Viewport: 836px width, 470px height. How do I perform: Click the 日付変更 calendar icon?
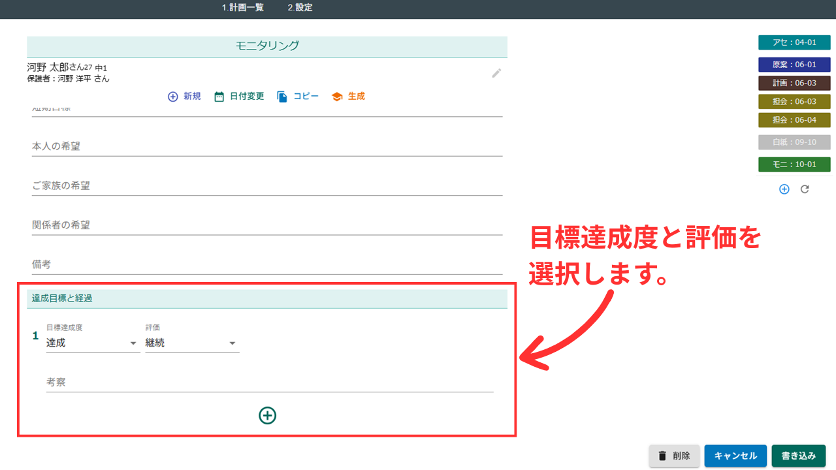(219, 97)
